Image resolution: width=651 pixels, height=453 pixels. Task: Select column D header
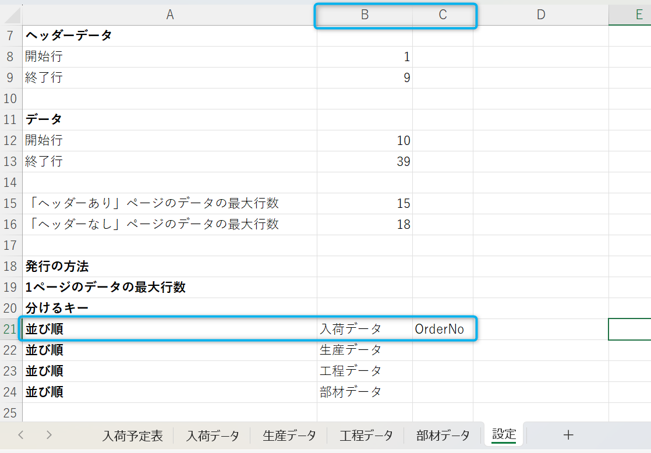(x=540, y=15)
